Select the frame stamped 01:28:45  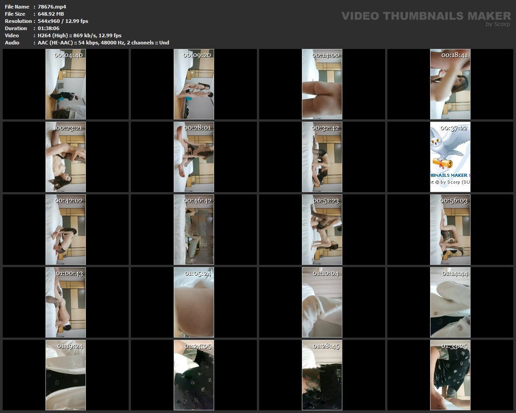pyautogui.click(x=322, y=375)
